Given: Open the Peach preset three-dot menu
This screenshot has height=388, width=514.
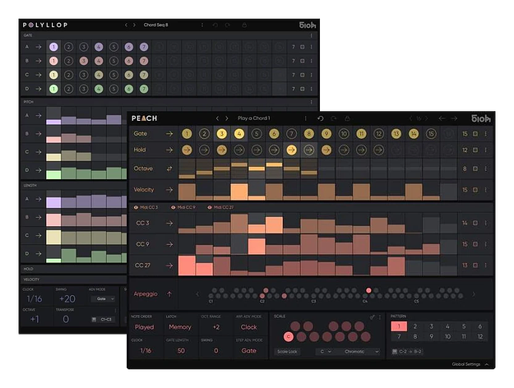Looking at the screenshot, I should pos(305,118).
